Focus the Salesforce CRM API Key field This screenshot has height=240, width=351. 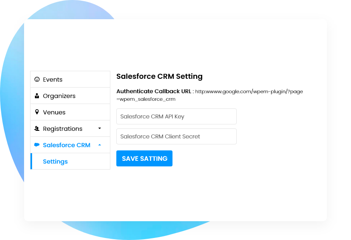177,116
